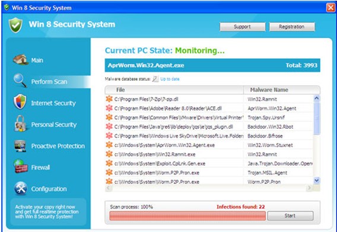Click the green shield logo in header
The width and height of the screenshot is (337, 232).
[15, 25]
